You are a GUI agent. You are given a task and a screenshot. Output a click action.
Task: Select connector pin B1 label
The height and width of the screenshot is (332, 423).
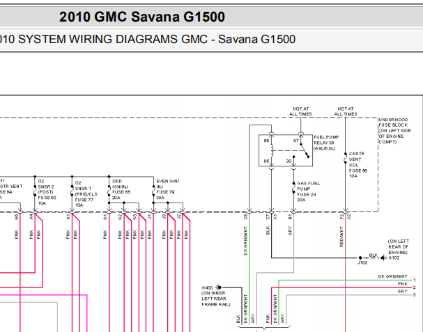coord(290,216)
